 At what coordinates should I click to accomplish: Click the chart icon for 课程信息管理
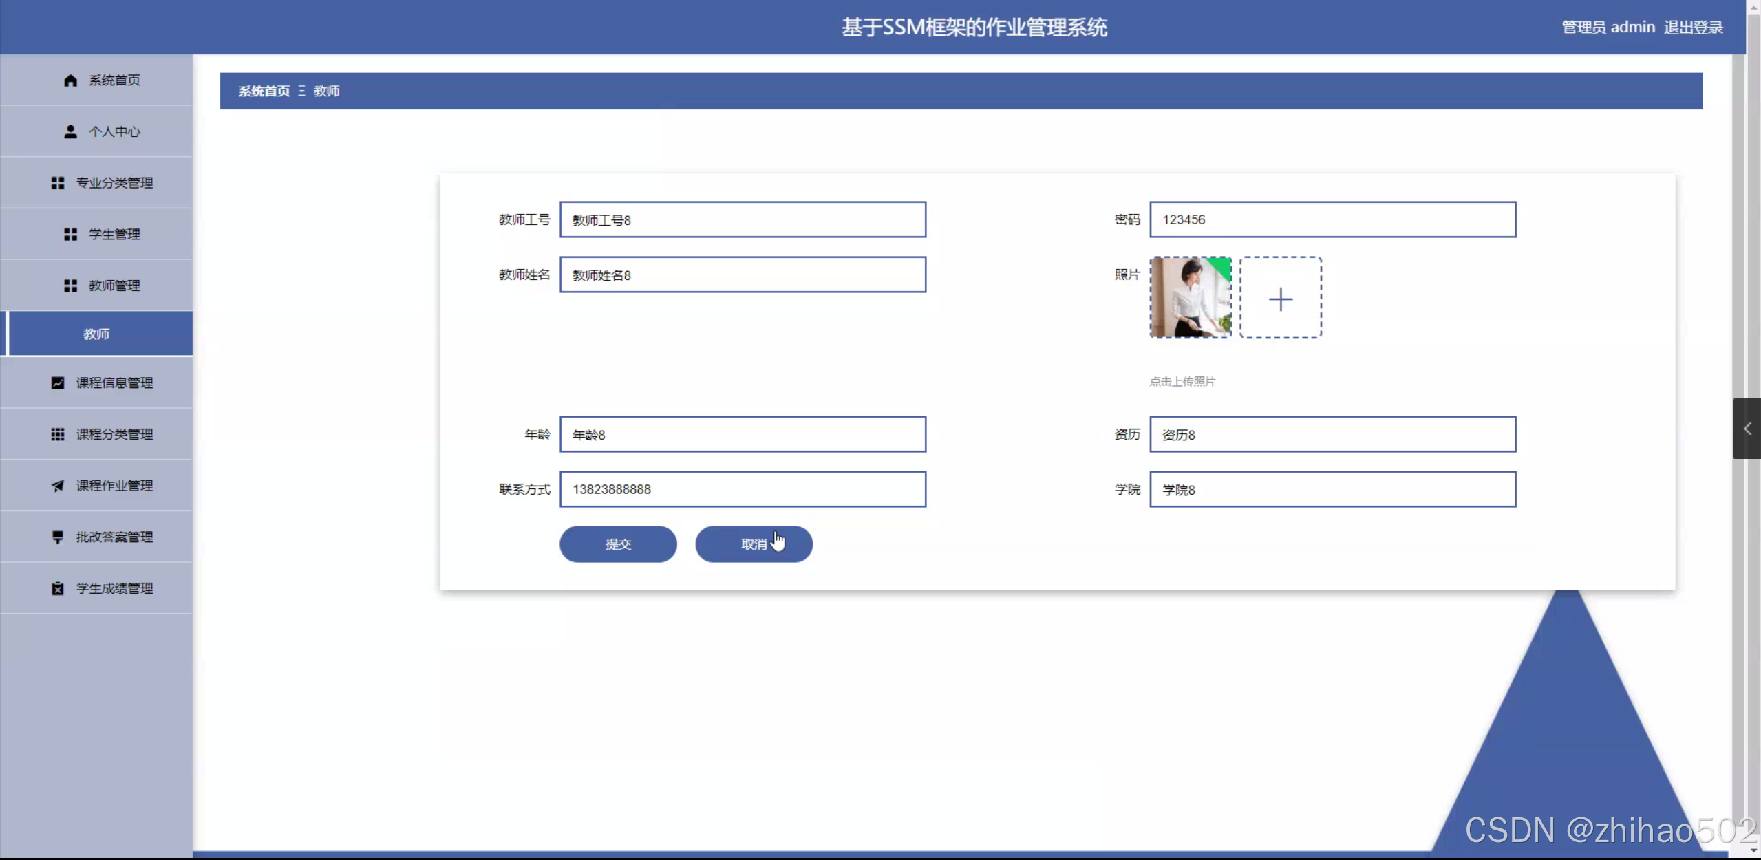click(58, 383)
